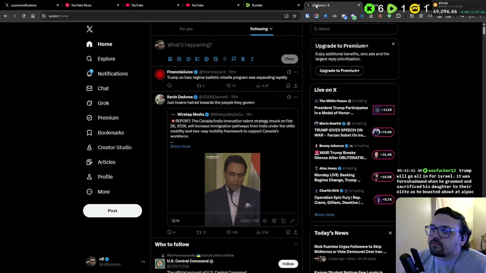Reply to FinancialJuice post
486x273 pixels.
pos(169,86)
